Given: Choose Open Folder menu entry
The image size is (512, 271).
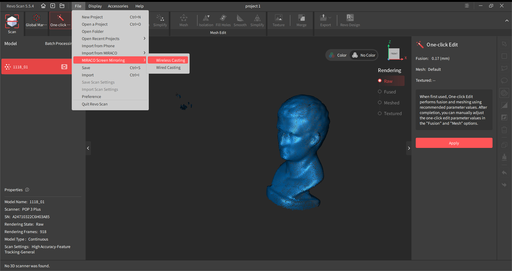Looking at the screenshot, I should (x=110, y=31).
